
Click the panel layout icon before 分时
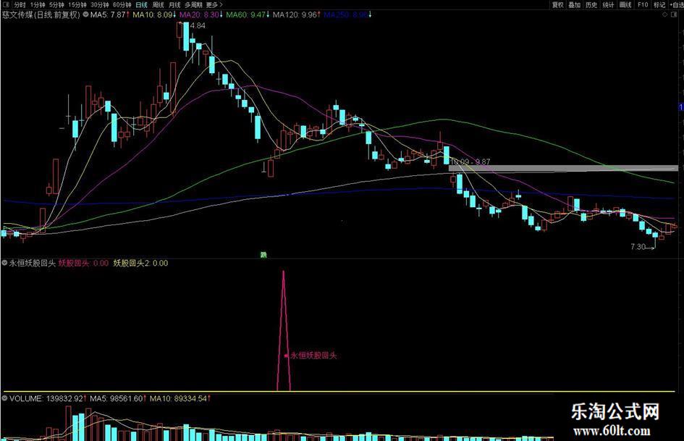click(x=6, y=5)
